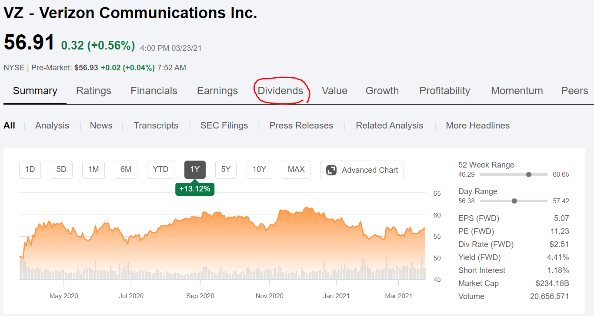Select the 5D chart range
Image resolution: width=594 pixels, height=316 pixels.
point(62,169)
